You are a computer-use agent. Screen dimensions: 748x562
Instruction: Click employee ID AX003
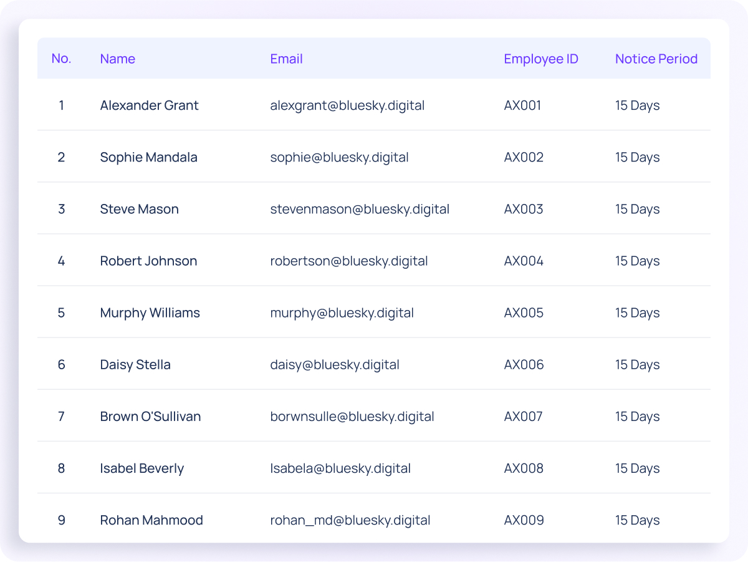tap(524, 209)
